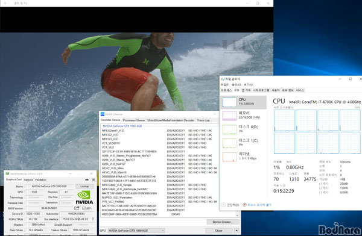Click the 0:15:22:29 uptime value

[284, 191]
